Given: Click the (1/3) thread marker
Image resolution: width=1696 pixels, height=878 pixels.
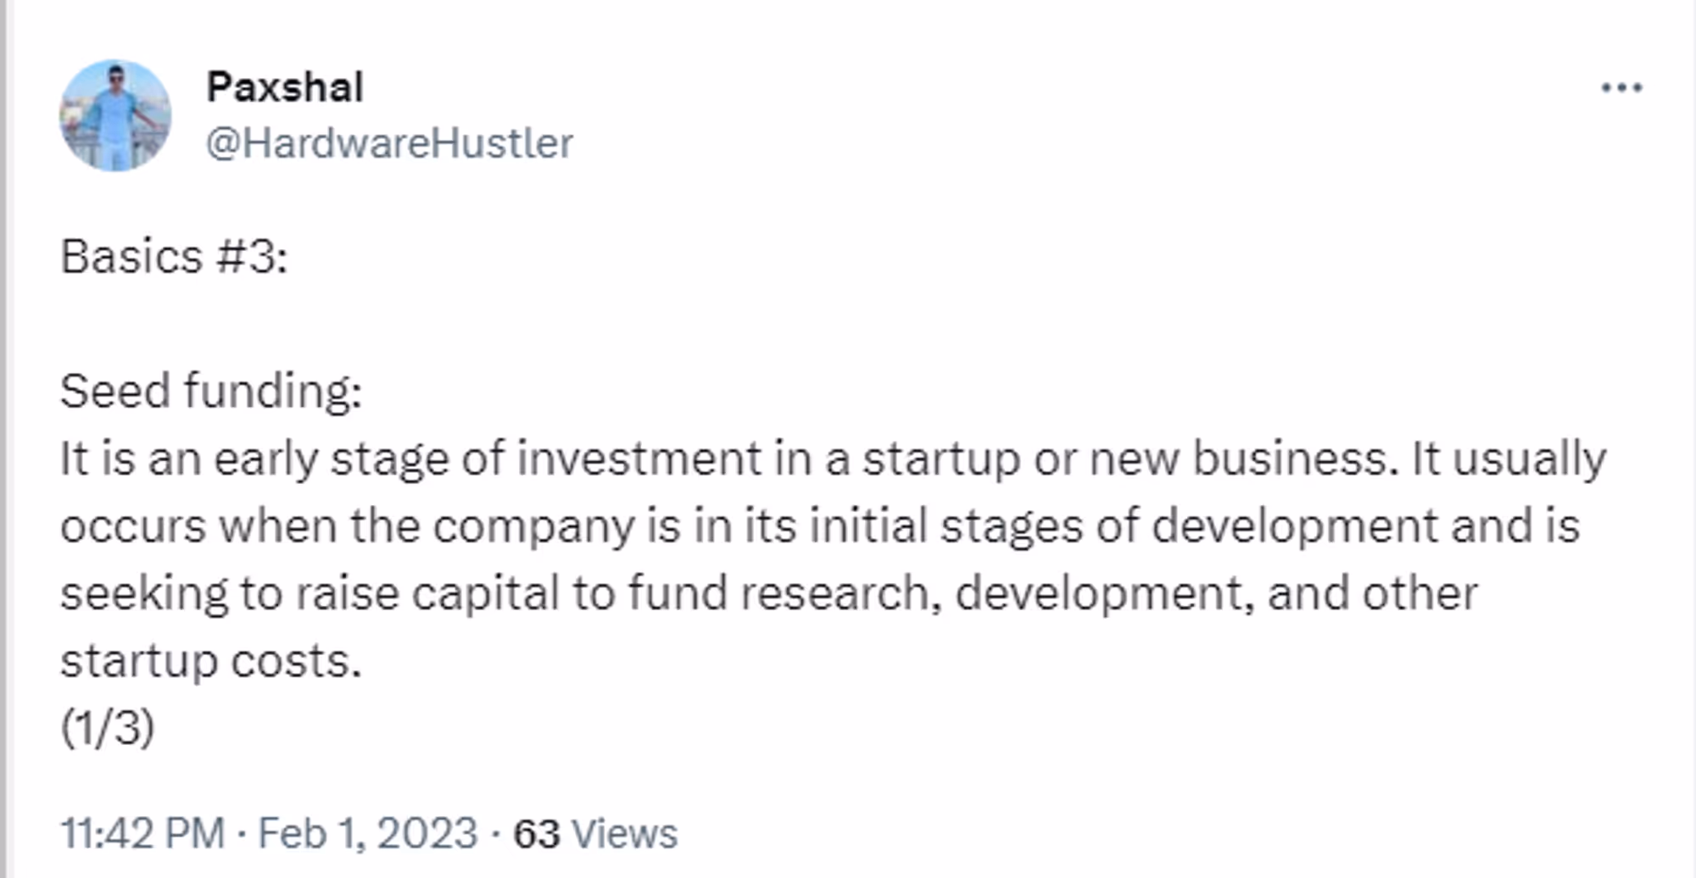Looking at the screenshot, I should [107, 727].
